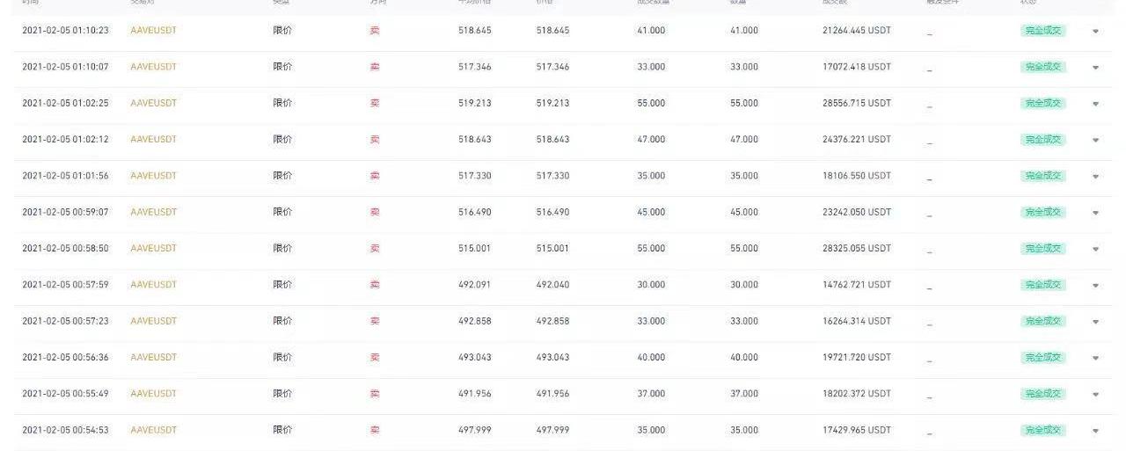Click the 24376.221 USDT amount cell
Viewport: 1126px width, 451px height.
(856, 139)
